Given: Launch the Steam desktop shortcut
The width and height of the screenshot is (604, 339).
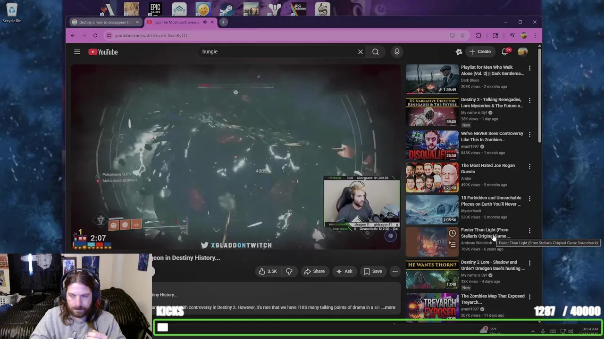Looking at the screenshot, I should pyautogui.click(x=226, y=9).
